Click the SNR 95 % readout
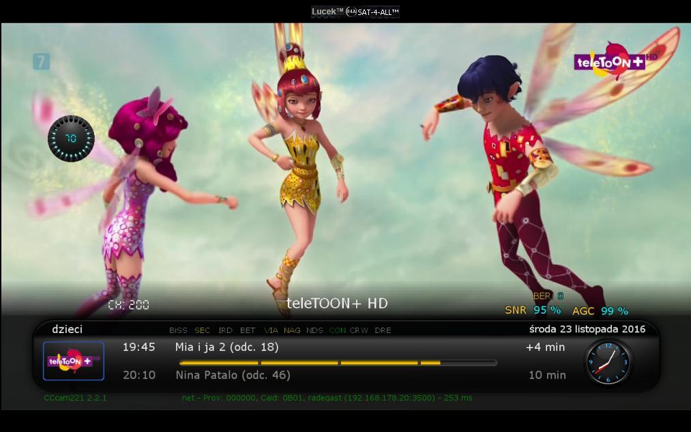 [x=533, y=311]
